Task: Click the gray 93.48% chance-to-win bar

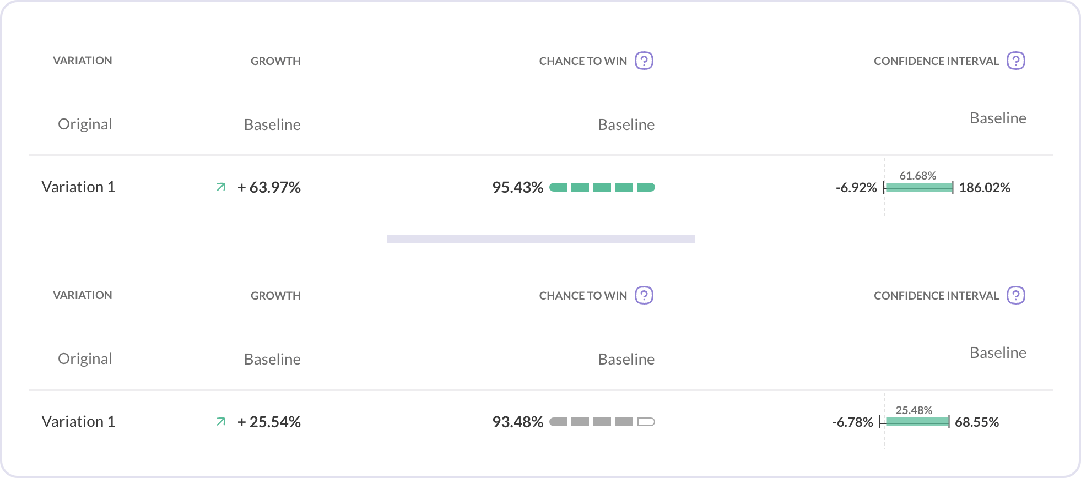Action: pos(602,422)
